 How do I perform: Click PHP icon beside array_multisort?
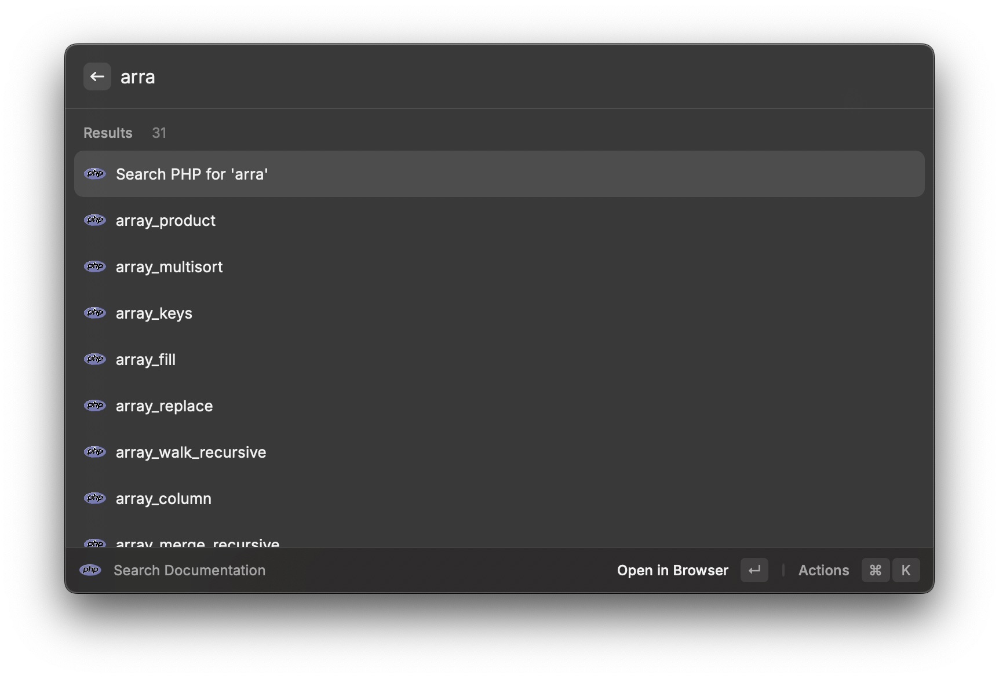tap(95, 267)
